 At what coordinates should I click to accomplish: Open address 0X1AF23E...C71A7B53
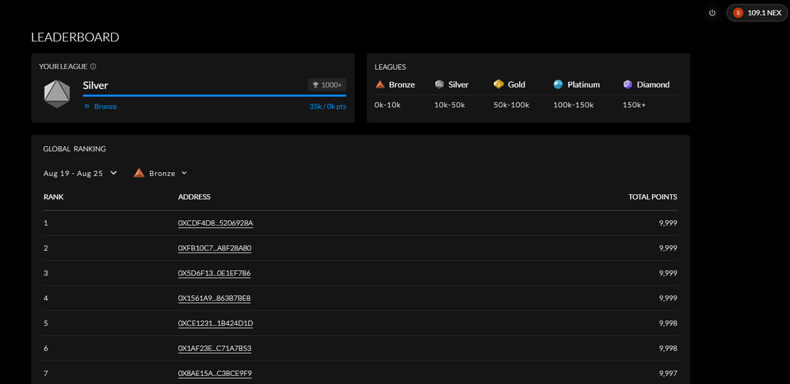(x=215, y=348)
